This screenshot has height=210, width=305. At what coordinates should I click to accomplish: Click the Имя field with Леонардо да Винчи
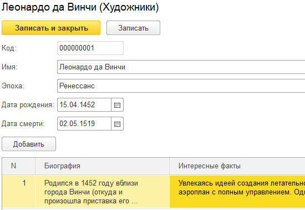[x=181, y=67]
